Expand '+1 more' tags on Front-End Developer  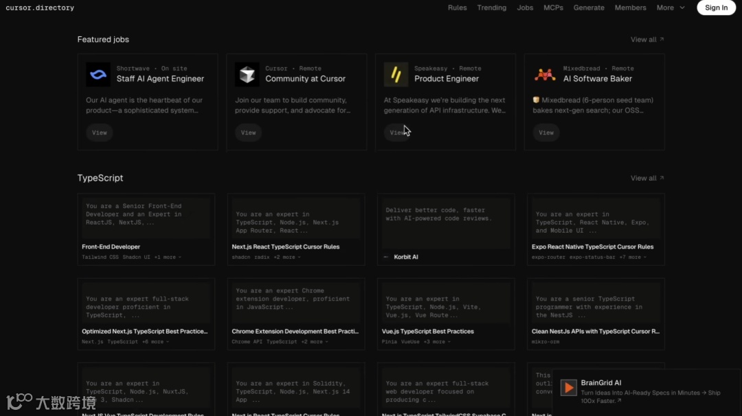(x=168, y=257)
